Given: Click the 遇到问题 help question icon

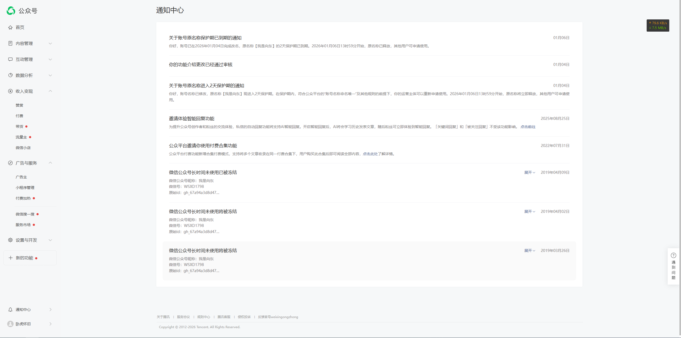Looking at the screenshot, I should [673, 255].
